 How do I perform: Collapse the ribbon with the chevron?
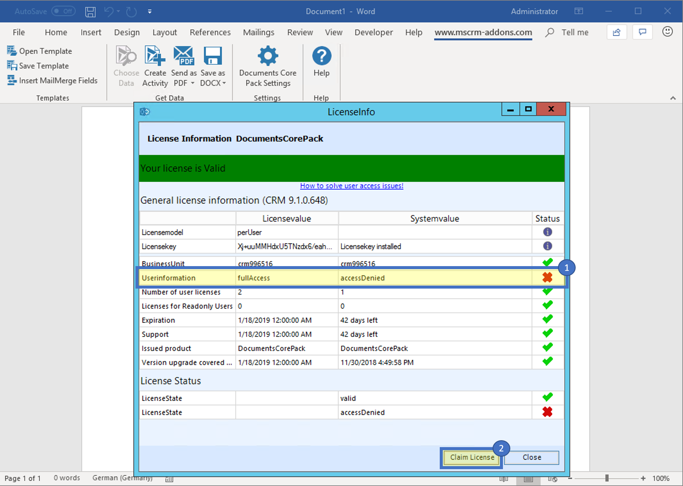[x=673, y=98]
